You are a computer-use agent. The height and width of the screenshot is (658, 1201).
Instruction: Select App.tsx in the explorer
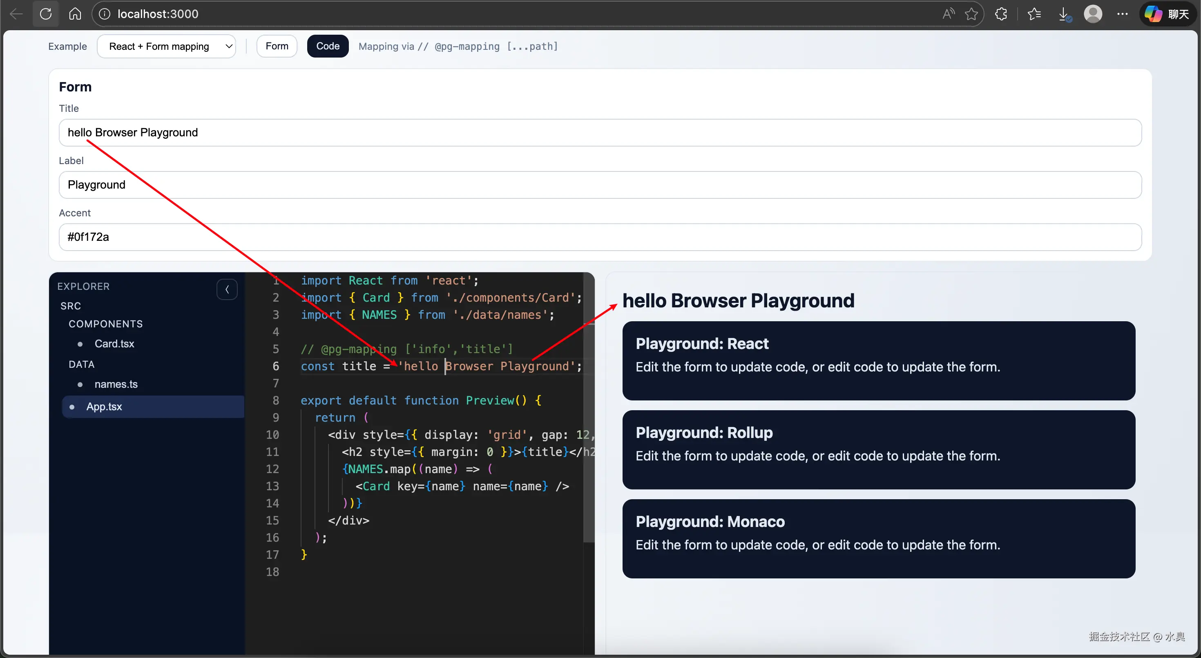click(x=104, y=407)
